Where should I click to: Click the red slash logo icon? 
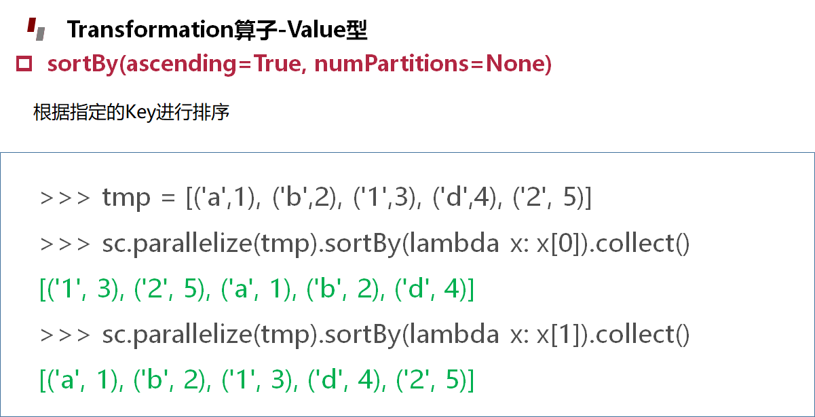37,30
